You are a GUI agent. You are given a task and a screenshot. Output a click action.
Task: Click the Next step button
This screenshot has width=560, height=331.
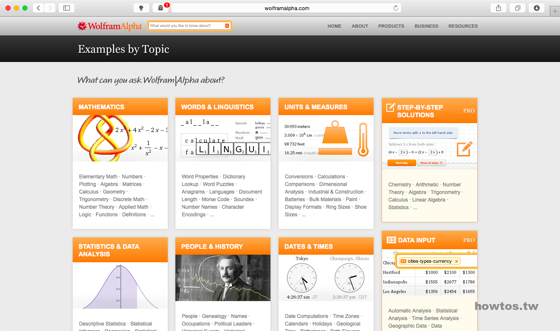click(x=402, y=163)
